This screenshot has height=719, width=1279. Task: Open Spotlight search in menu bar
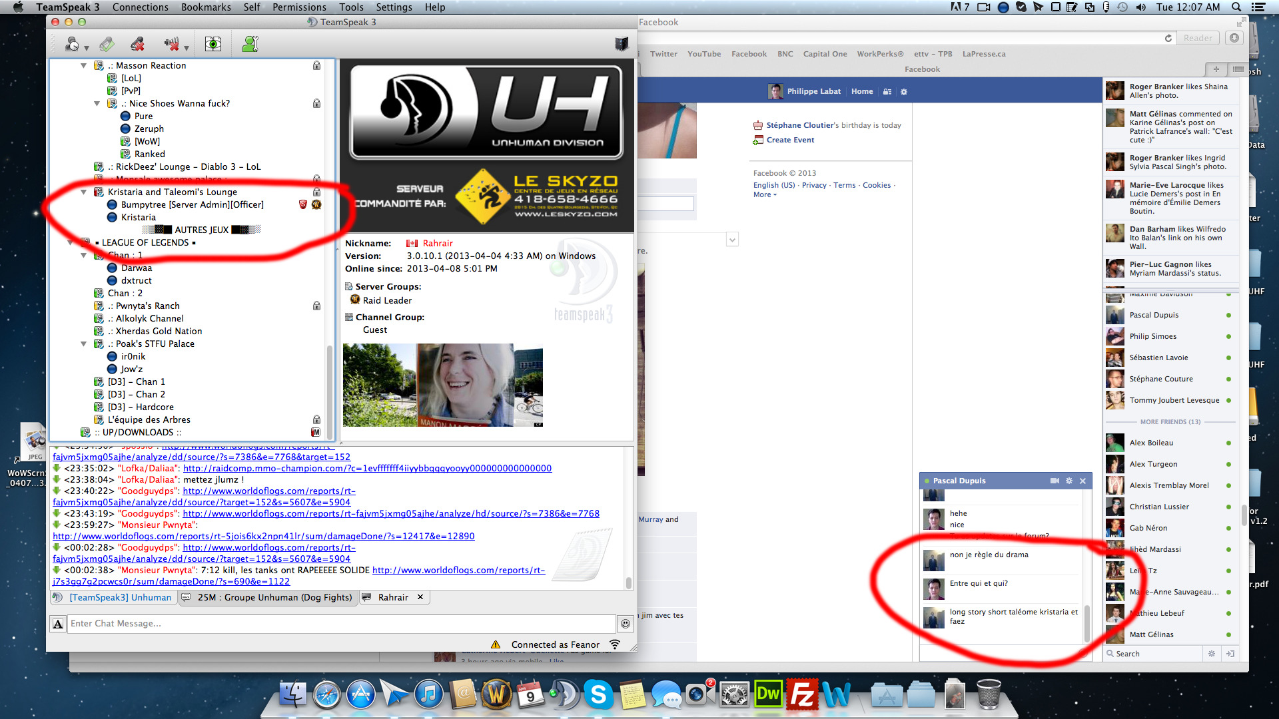point(1236,7)
